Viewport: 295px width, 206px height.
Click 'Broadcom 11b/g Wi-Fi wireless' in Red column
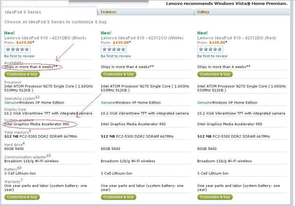tap(224, 161)
